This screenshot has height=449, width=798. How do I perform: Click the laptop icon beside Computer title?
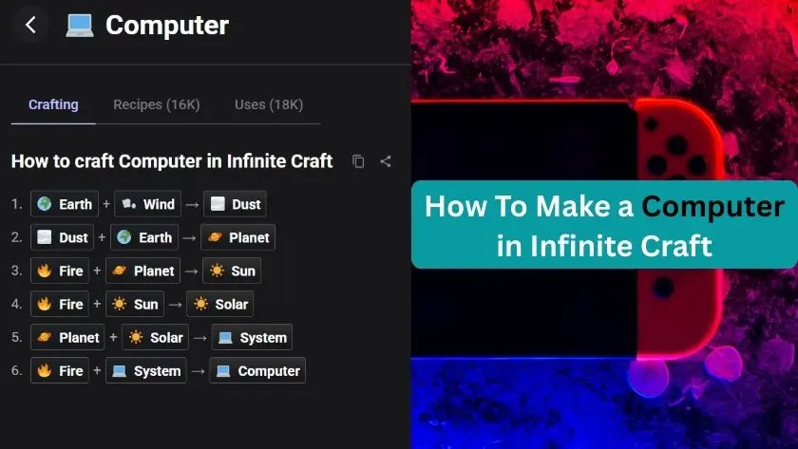pyautogui.click(x=80, y=26)
